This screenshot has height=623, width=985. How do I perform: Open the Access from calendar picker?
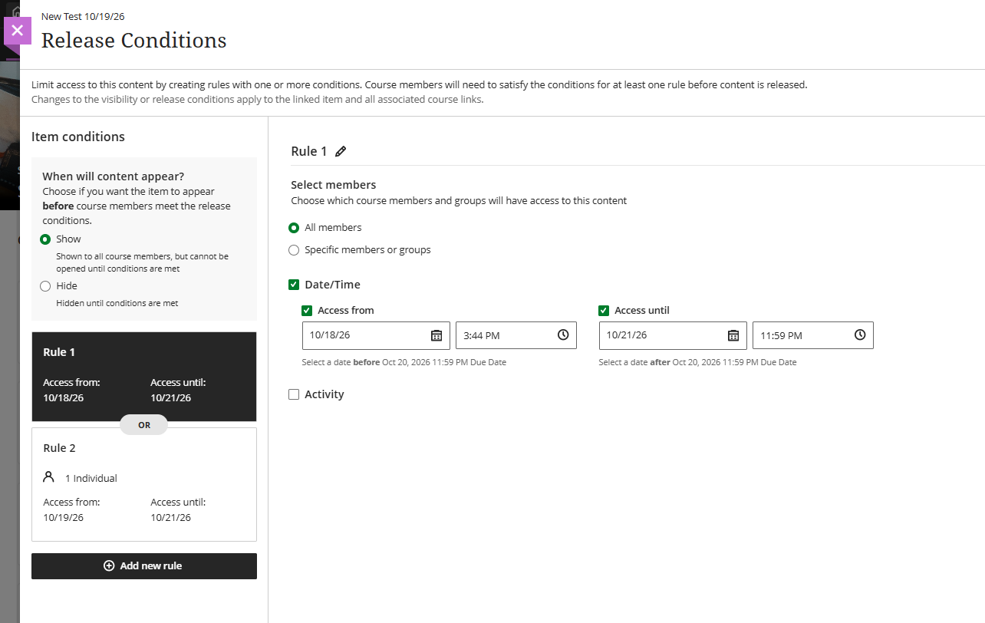click(x=436, y=335)
